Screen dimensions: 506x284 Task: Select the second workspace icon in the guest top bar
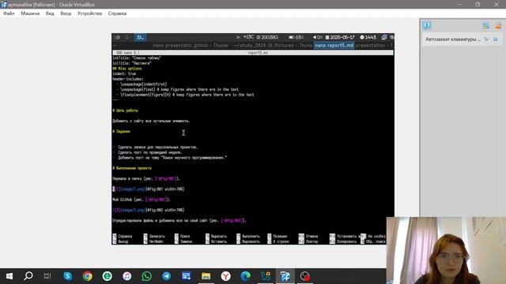(x=127, y=37)
